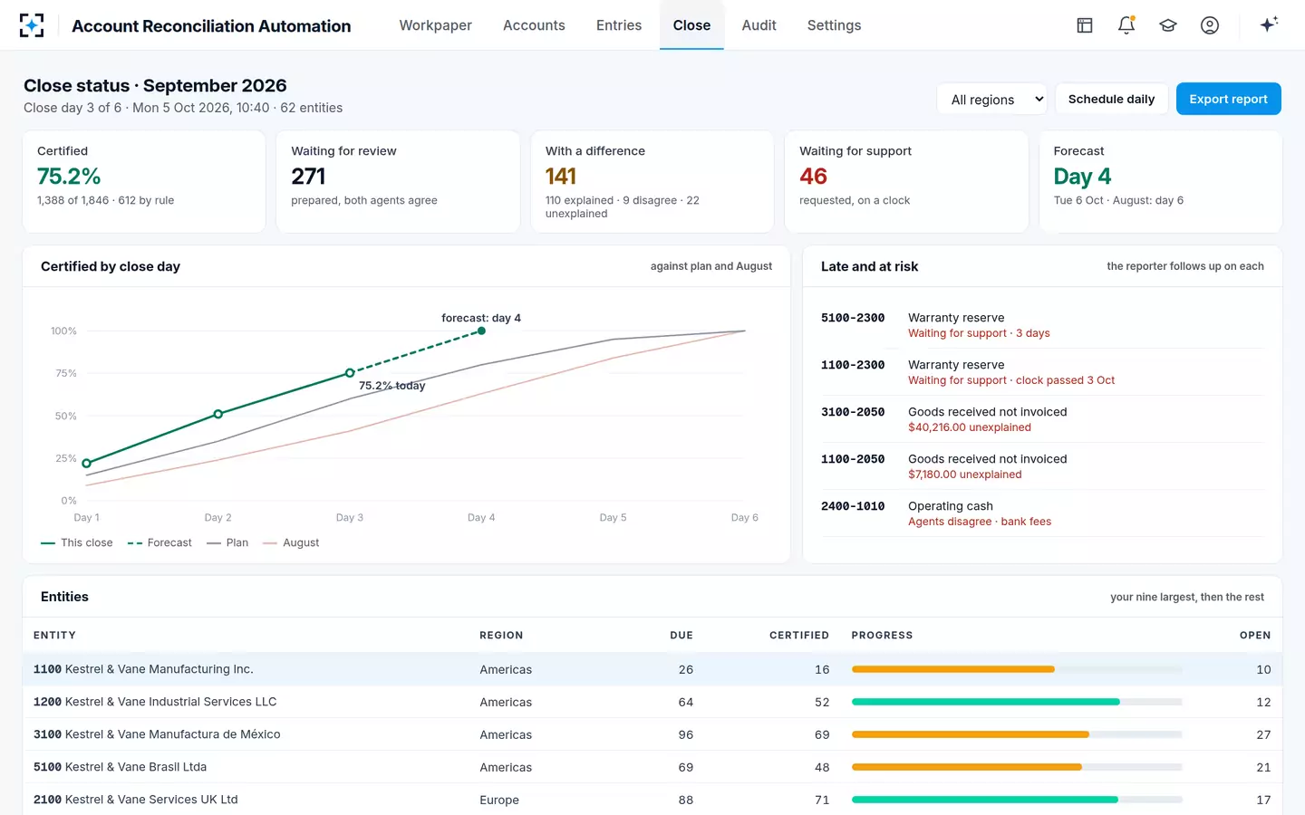1305x815 pixels.
Task: Click 'Agents disagree · bank fees' text
Action: 980,522
